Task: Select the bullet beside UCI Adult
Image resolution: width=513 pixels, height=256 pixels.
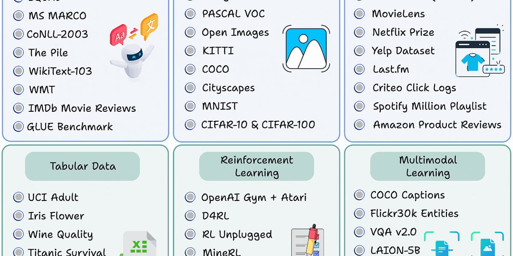Action: coord(18,197)
